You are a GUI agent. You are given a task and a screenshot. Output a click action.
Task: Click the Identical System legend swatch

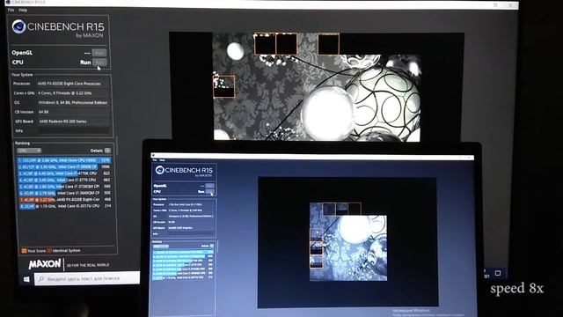coord(49,250)
